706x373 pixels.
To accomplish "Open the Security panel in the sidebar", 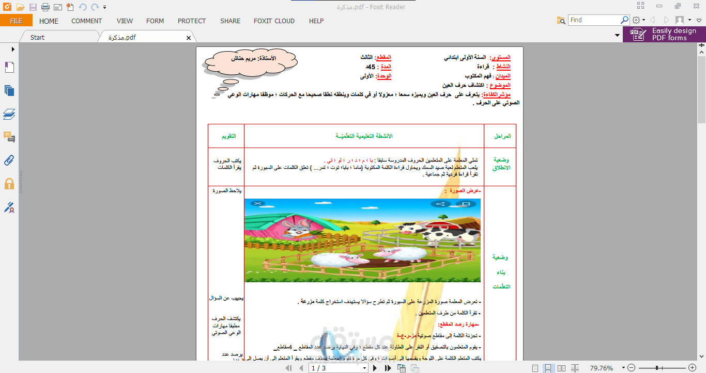I will [x=8, y=184].
